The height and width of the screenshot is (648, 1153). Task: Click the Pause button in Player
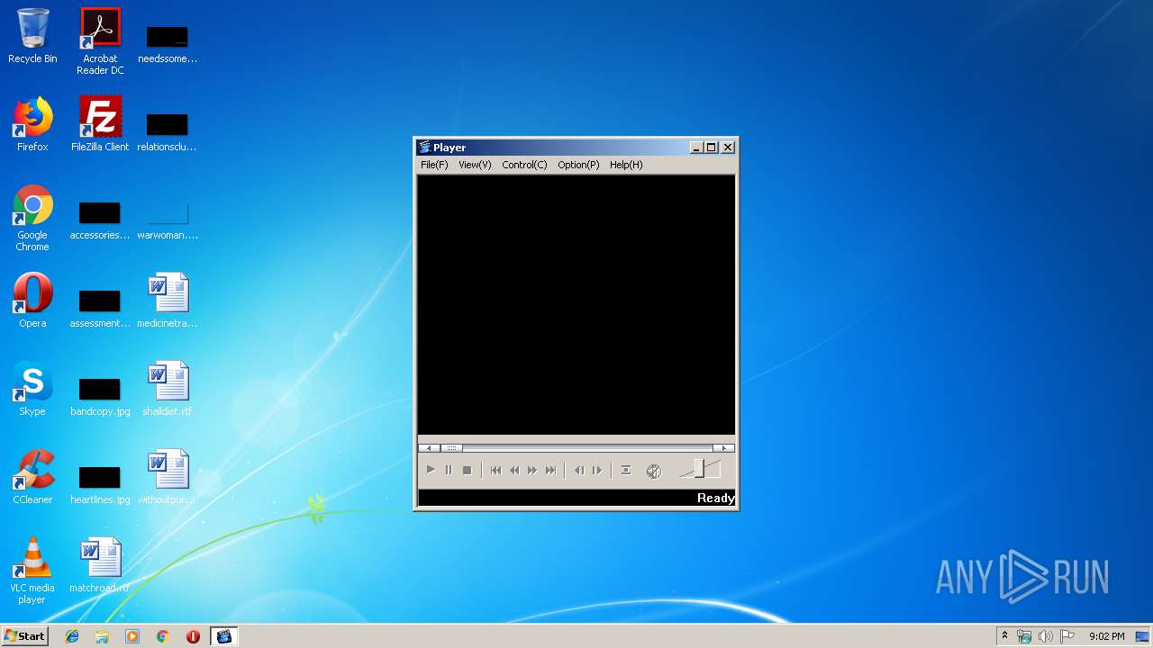click(449, 470)
